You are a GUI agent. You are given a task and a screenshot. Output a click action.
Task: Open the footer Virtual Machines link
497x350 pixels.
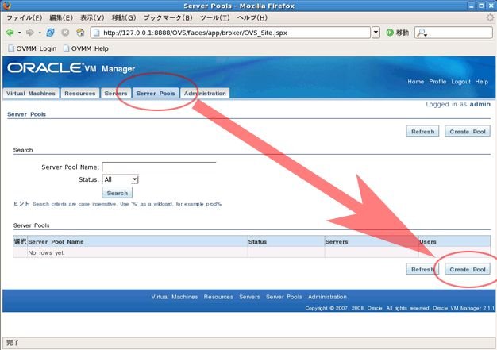point(175,297)
